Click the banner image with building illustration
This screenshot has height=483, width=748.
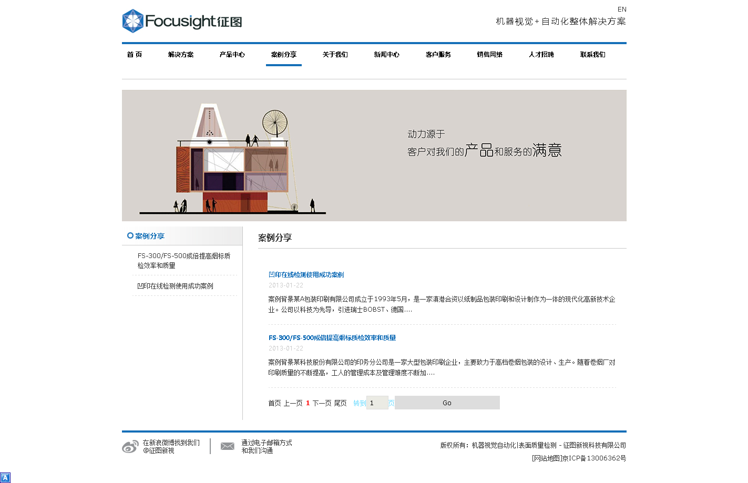(x=374, y=156)
